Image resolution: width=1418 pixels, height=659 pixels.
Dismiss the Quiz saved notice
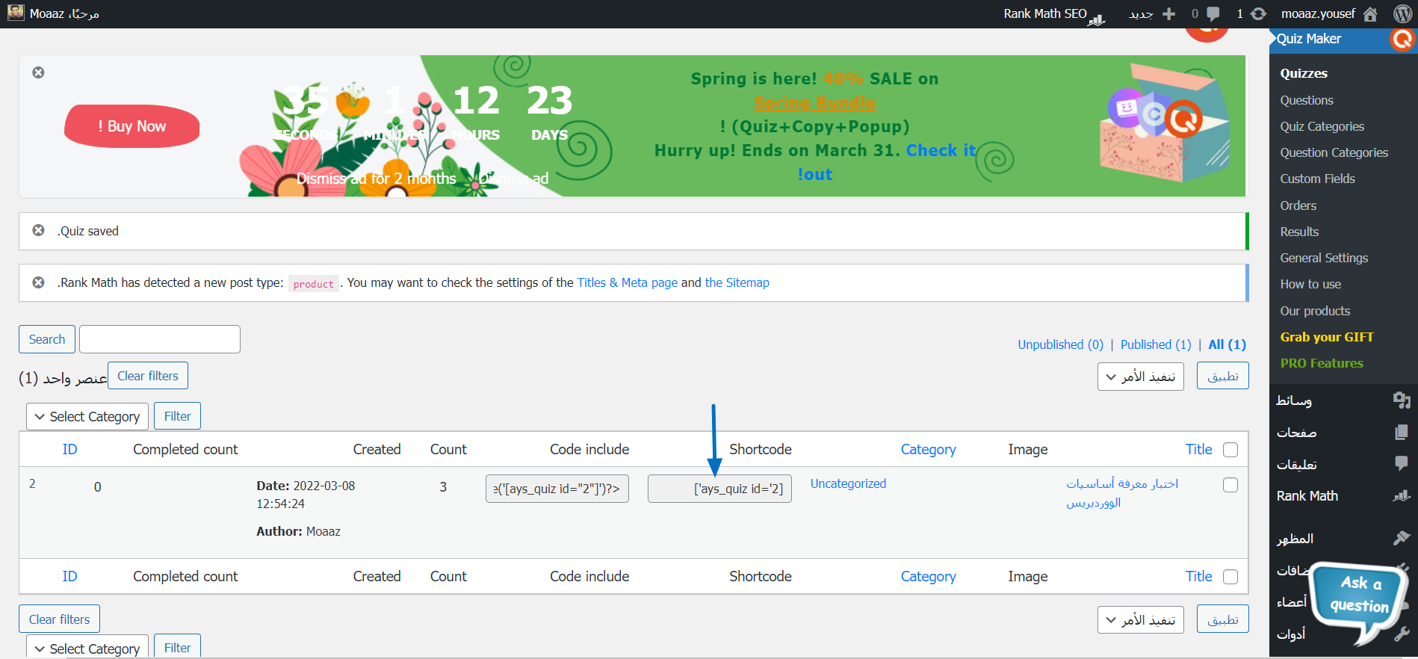pyautogui.click(x=38, y=230)
